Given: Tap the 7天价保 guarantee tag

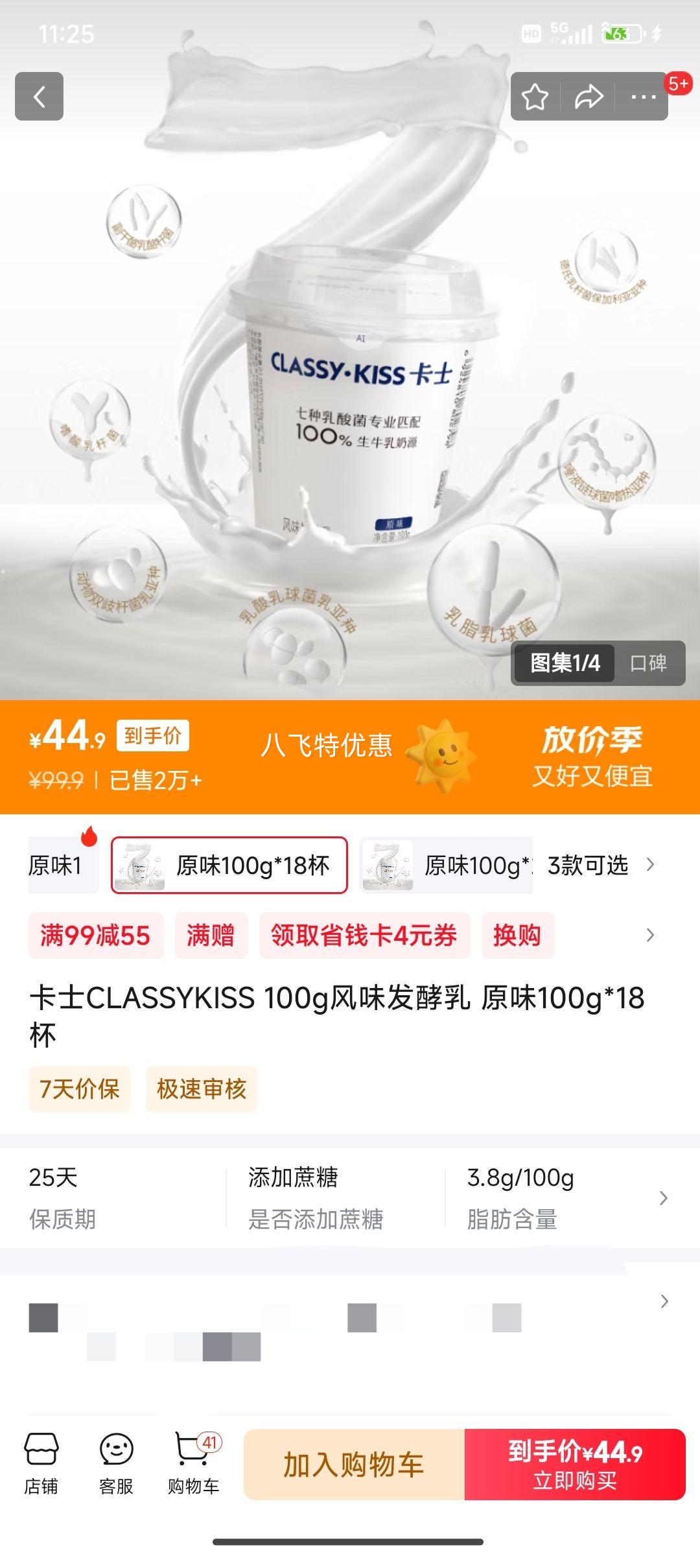Looking at the screenshot, I should [80, 1089].
